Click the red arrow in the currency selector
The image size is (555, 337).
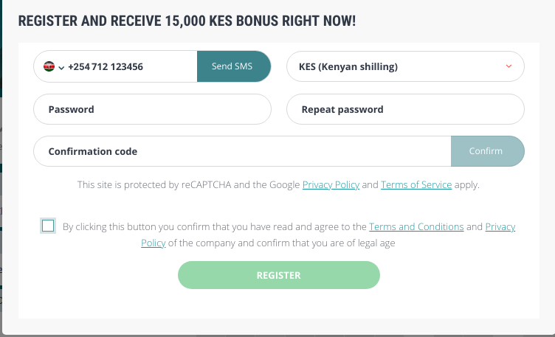click(x=509, y=66)
